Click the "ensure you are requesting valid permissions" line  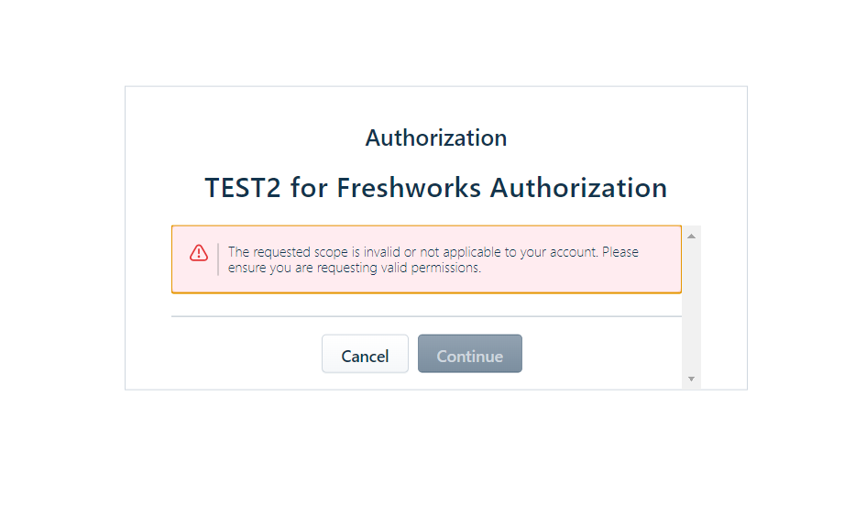355,269
